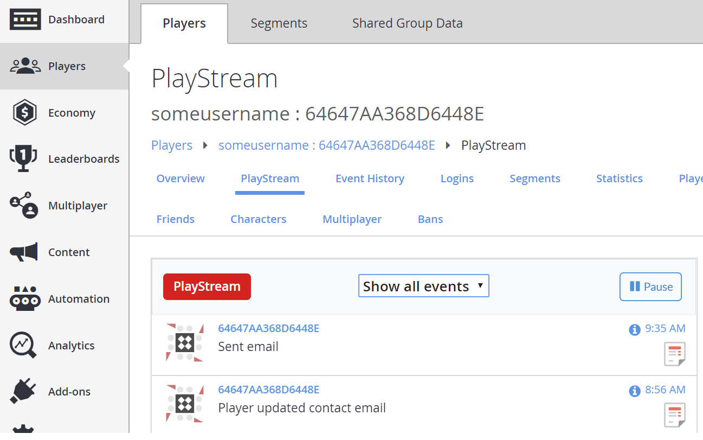The width and height of the screenshot is (703, 440).
Task: Click the PlayStream event thumbnail for 8:56 AM
Action: point(184,404)
